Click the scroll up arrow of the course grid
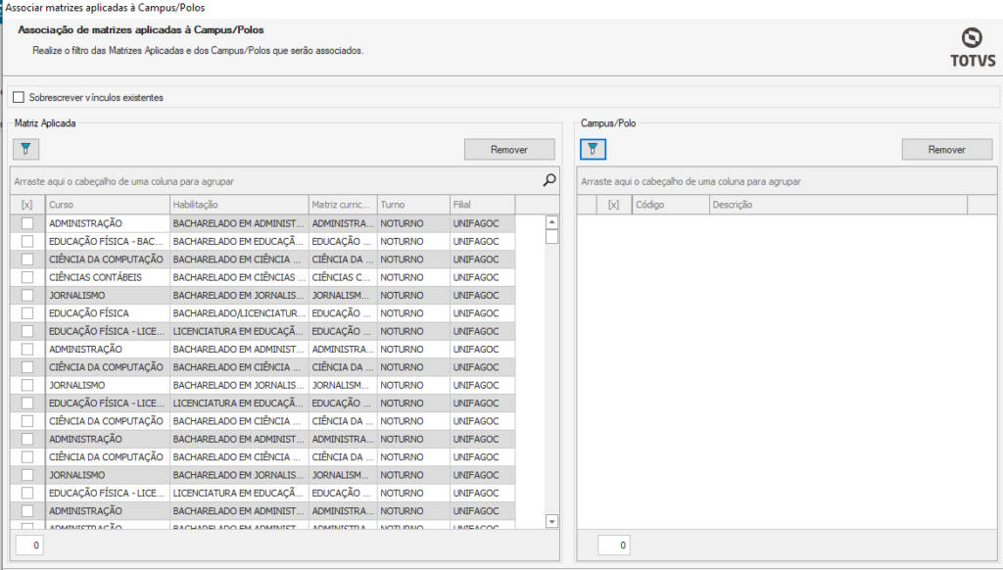 pyautogui.click(x=551, y=222)
